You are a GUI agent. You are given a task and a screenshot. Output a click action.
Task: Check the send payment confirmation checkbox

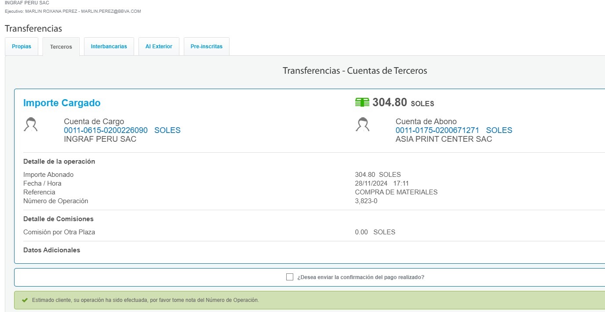(x=289, y=277)
